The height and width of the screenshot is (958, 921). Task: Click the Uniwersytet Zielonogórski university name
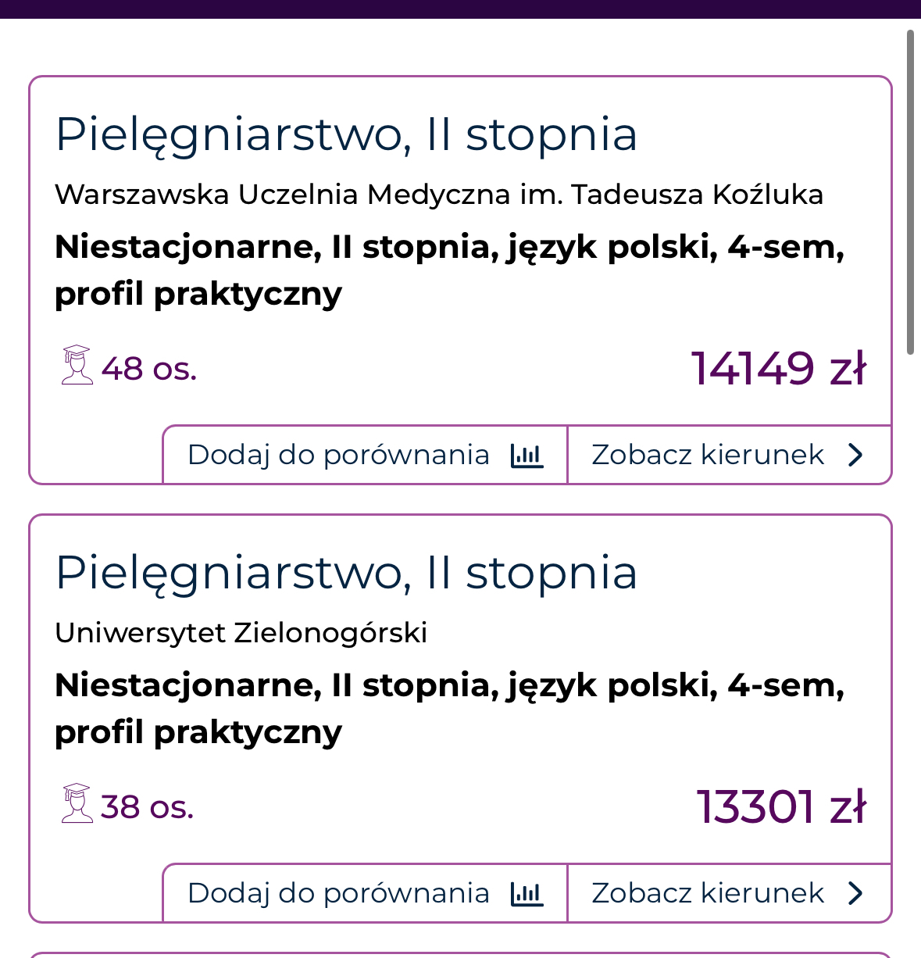(241, 633)
